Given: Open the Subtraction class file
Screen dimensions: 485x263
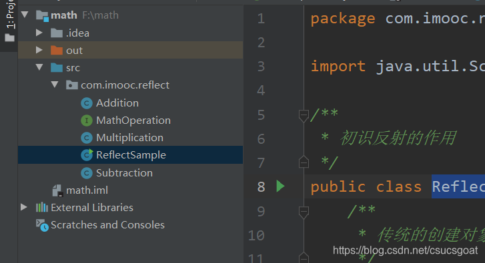Looking at the screenshot, I should [124, 173].
